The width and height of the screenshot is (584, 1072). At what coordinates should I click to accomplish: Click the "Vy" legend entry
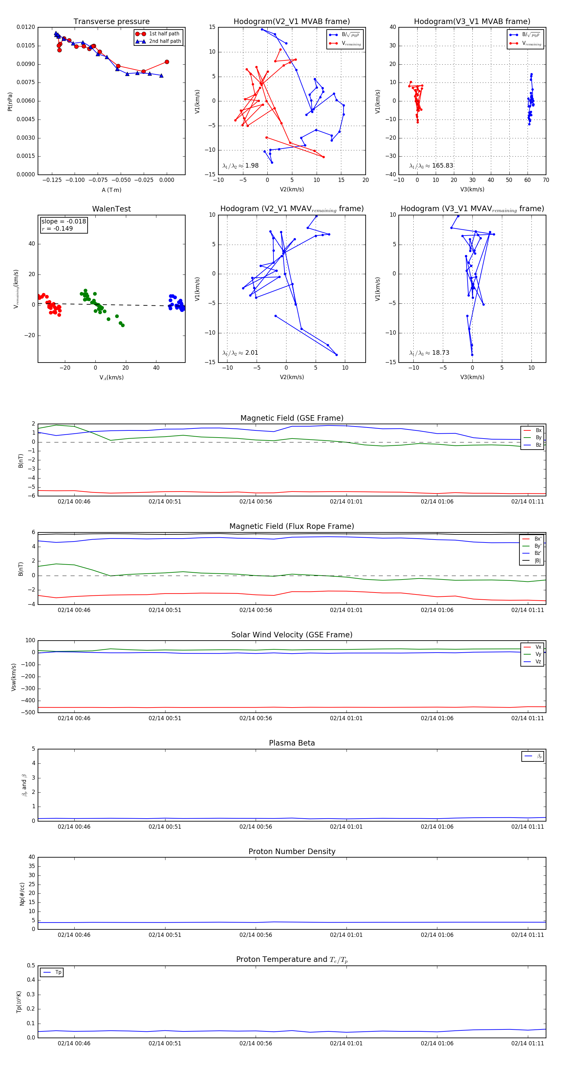pyautogui.click(x=532, y=654)
